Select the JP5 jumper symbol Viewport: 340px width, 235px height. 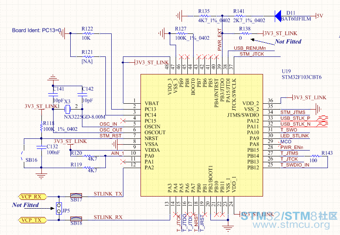(x=59, y=208)
